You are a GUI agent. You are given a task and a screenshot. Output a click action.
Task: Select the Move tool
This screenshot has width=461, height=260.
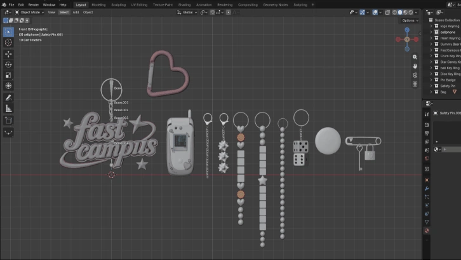click(8, 54)
